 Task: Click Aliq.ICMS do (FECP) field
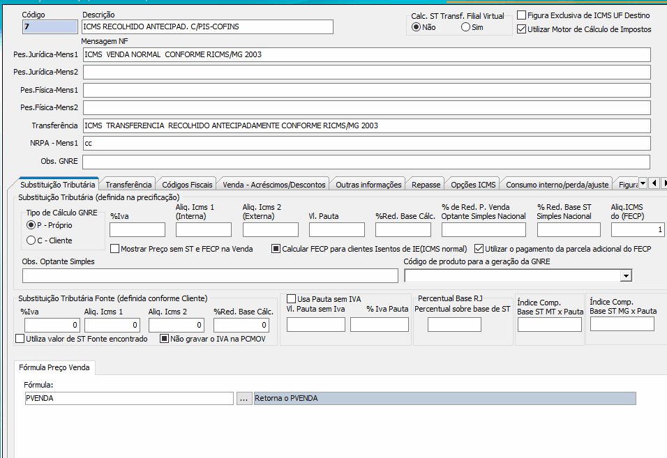[638, 230]
